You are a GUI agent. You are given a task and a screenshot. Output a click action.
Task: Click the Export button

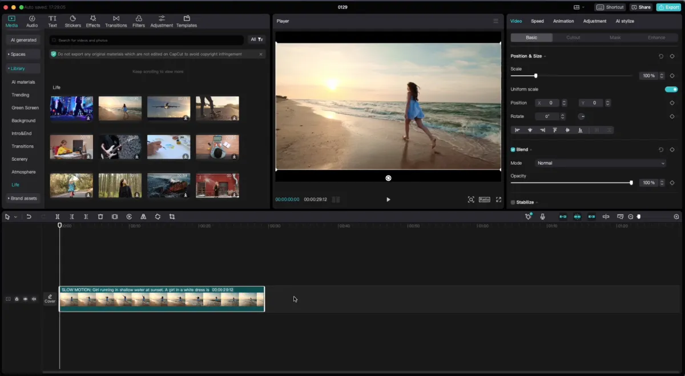(668, 7)
